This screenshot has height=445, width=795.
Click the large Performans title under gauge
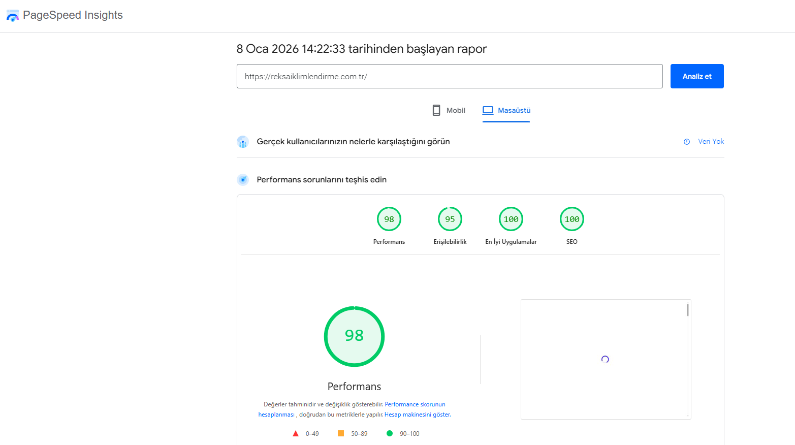coord(354,387)
